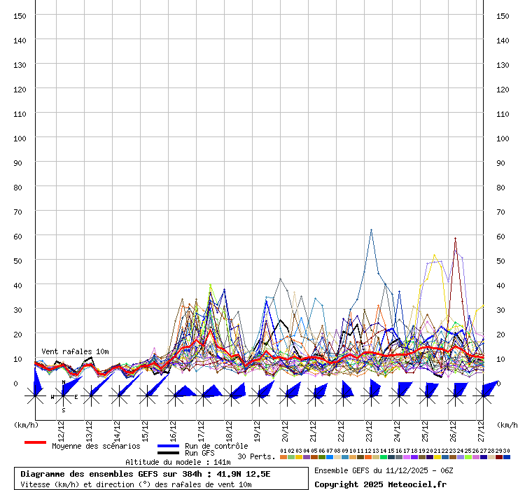
Task: Click the Vent rafales 10m chart label
Action: click(x=75, y=351)
